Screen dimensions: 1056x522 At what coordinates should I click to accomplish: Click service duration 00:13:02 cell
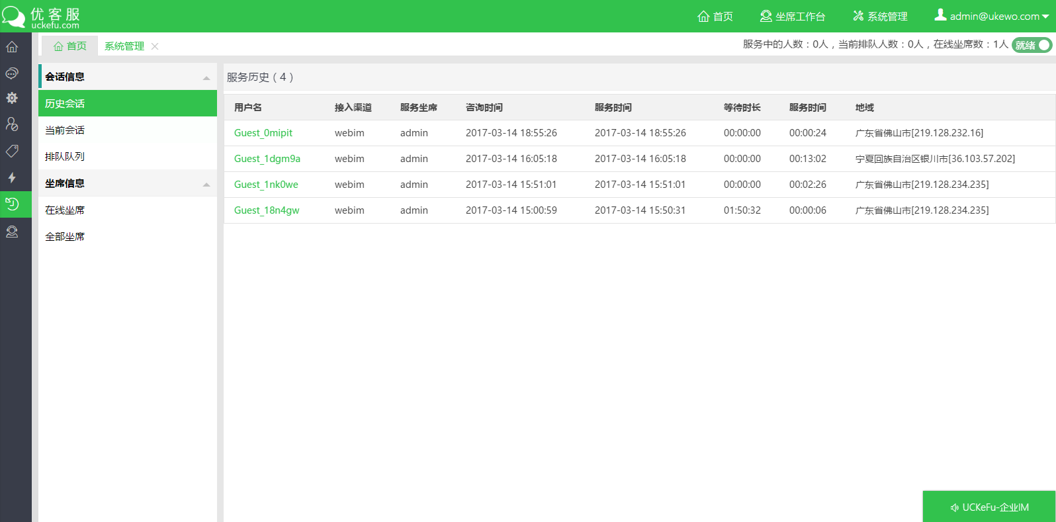tap(808, 159)
